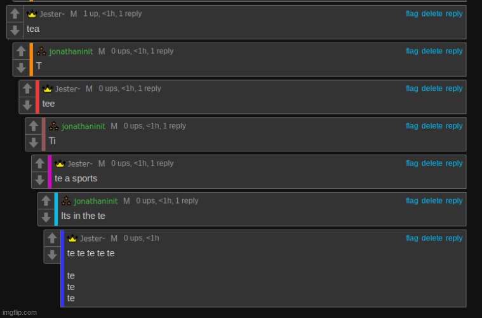Viewport: 482px width, 318px height.
Task: Upvote Jester-'s "tea" comment
Action: 15,13
